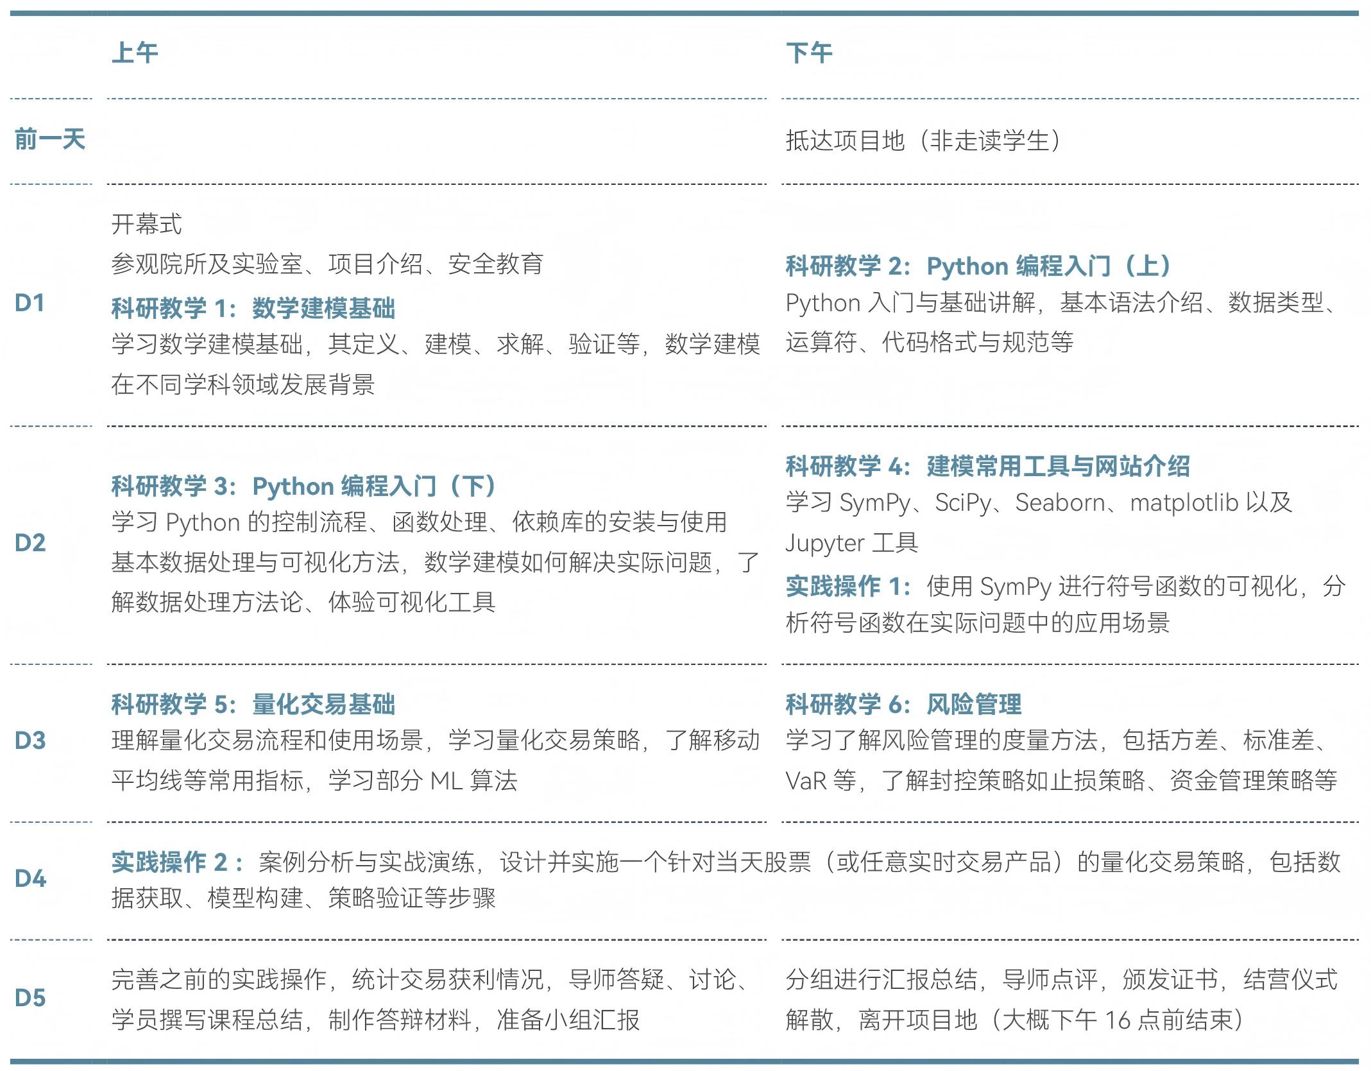Click the 上午 column header
1371x1071 pixels.
click(x=135, y=53)
